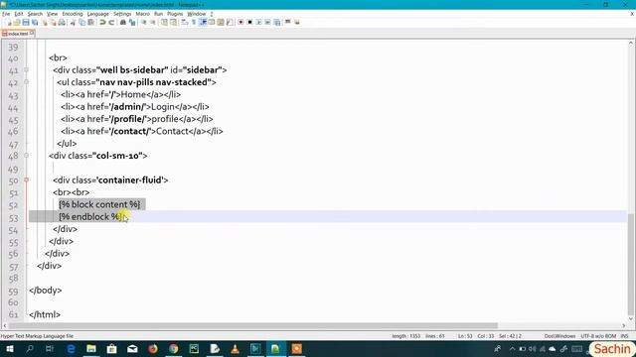Open Find with the binoculars icon
636x357 pixels.
coord(123,22)
